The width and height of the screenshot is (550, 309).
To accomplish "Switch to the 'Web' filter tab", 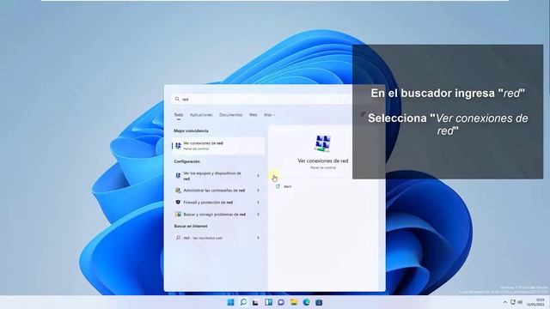I will pos(253,115).
